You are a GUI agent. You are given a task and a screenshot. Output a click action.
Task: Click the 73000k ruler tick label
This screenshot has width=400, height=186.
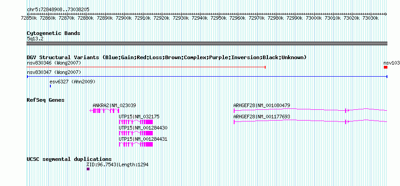314,18
